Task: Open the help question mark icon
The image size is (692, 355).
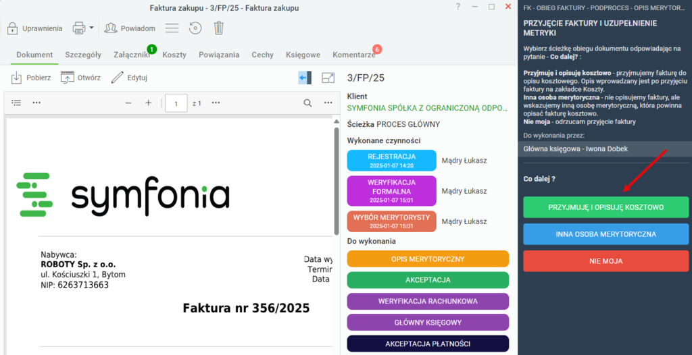Action: coord(458,7)
